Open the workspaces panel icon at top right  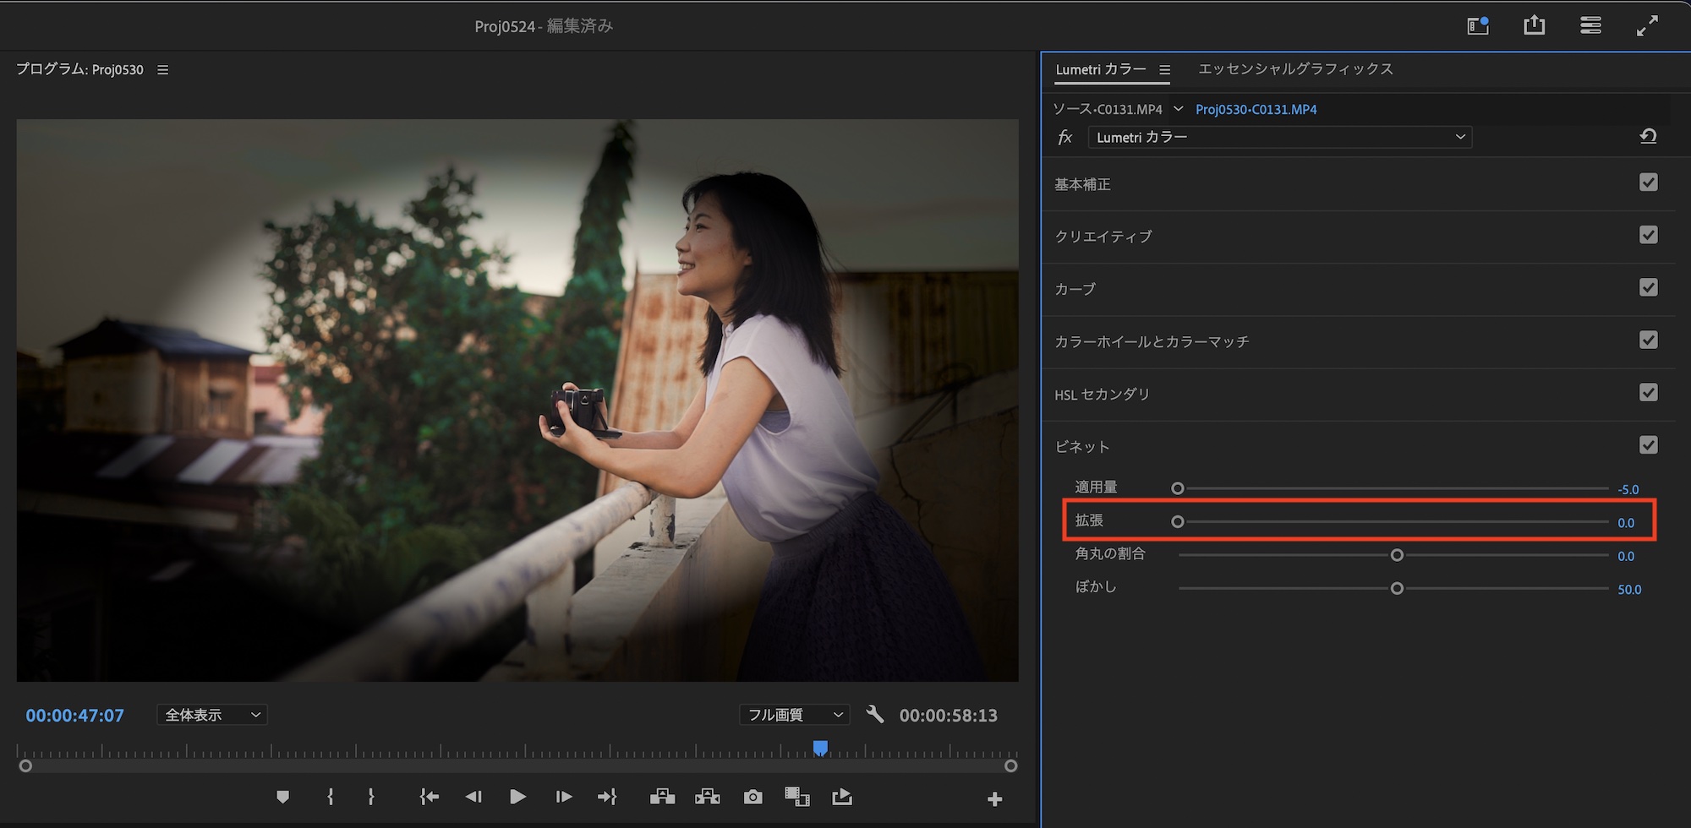1590,25
